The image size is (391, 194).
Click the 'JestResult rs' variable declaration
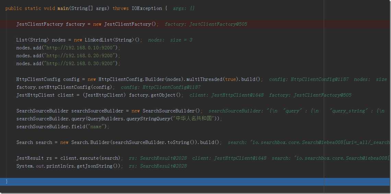click(x=34, y=158)
